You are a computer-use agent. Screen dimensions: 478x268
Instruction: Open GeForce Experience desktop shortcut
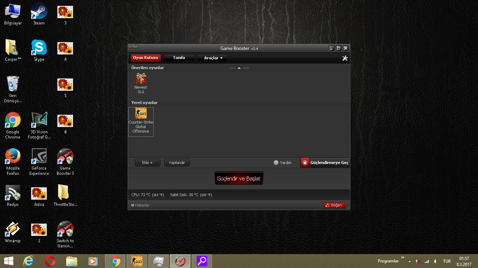[x=39, y=162]
